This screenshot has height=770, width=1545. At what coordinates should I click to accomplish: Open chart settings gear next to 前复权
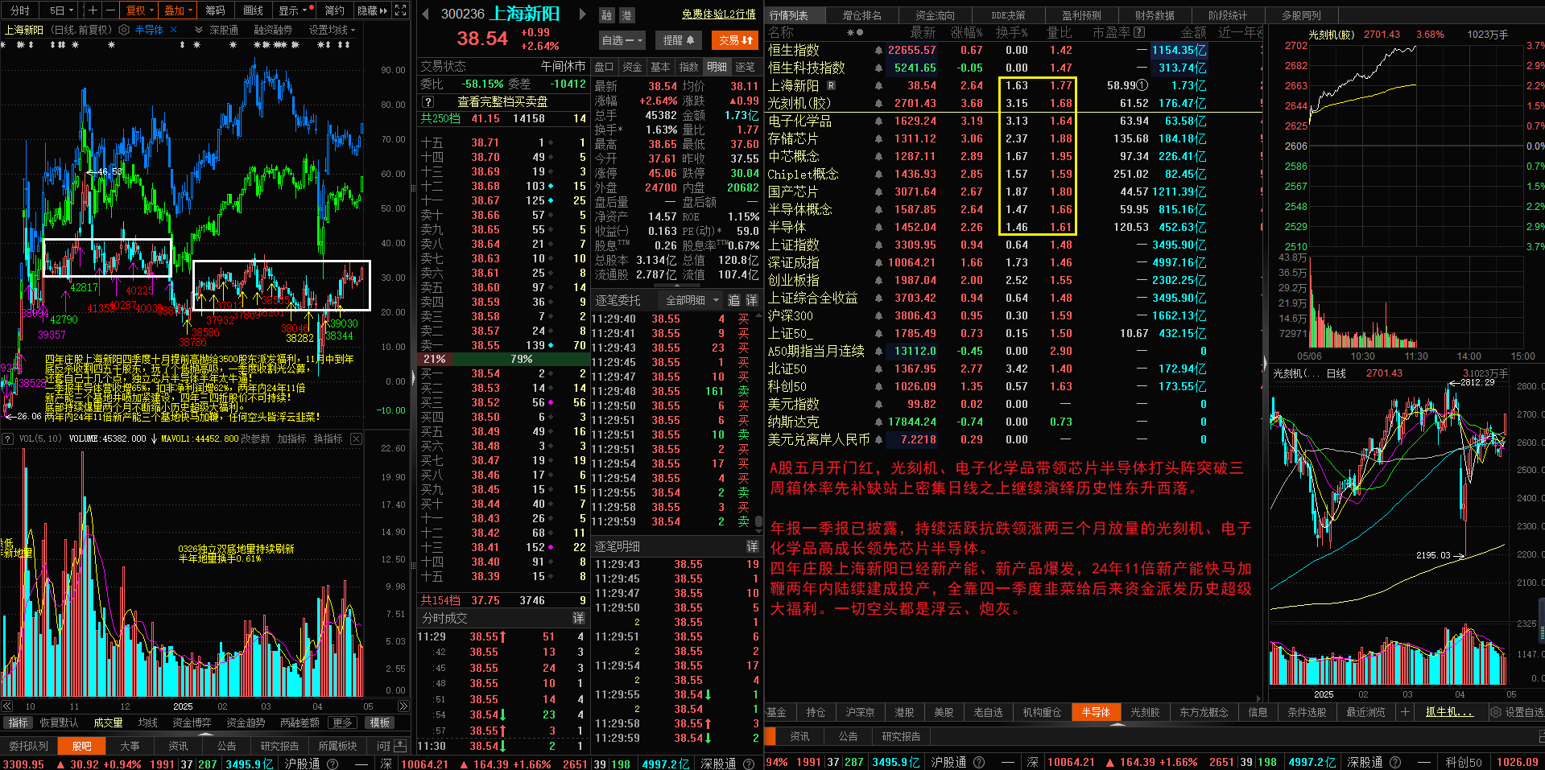[x=124, y=30]
